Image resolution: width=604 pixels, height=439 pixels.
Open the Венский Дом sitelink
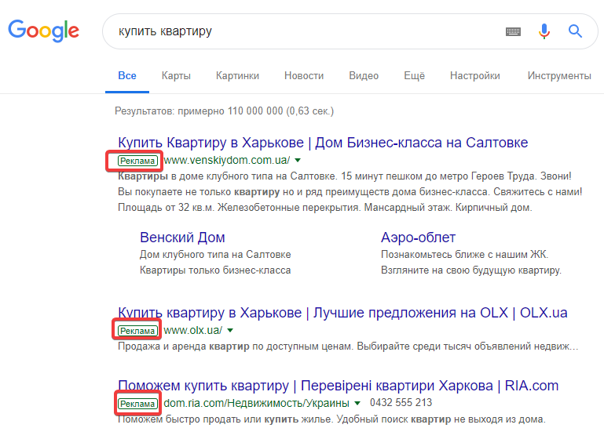182,238
